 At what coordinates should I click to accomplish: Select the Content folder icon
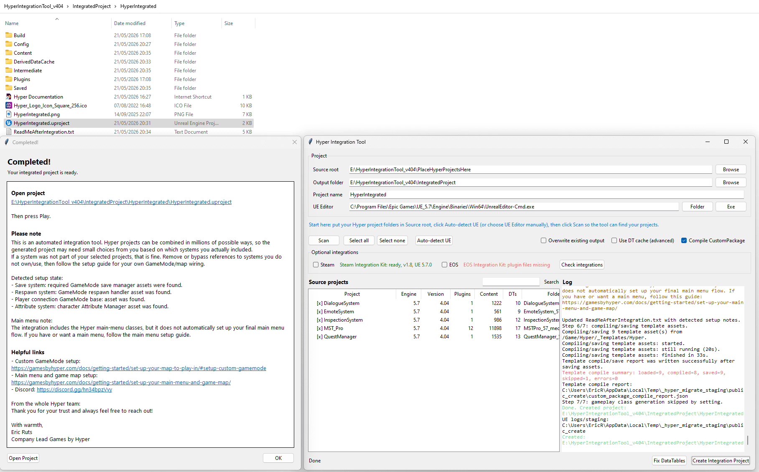9,53
